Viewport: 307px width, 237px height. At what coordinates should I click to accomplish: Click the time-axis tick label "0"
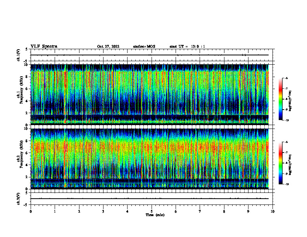[x=31, y=211]
